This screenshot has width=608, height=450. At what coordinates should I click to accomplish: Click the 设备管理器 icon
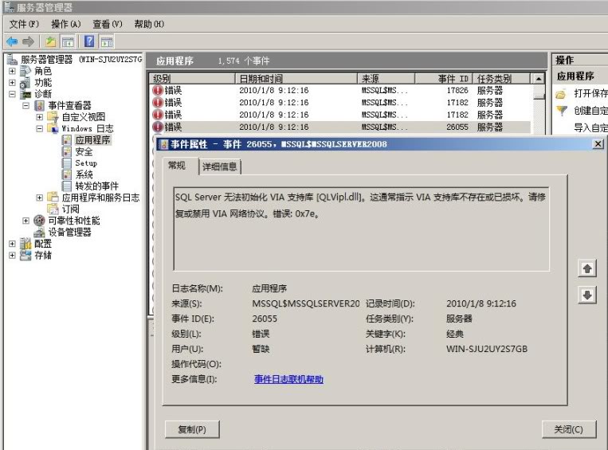tap(39, 233)
